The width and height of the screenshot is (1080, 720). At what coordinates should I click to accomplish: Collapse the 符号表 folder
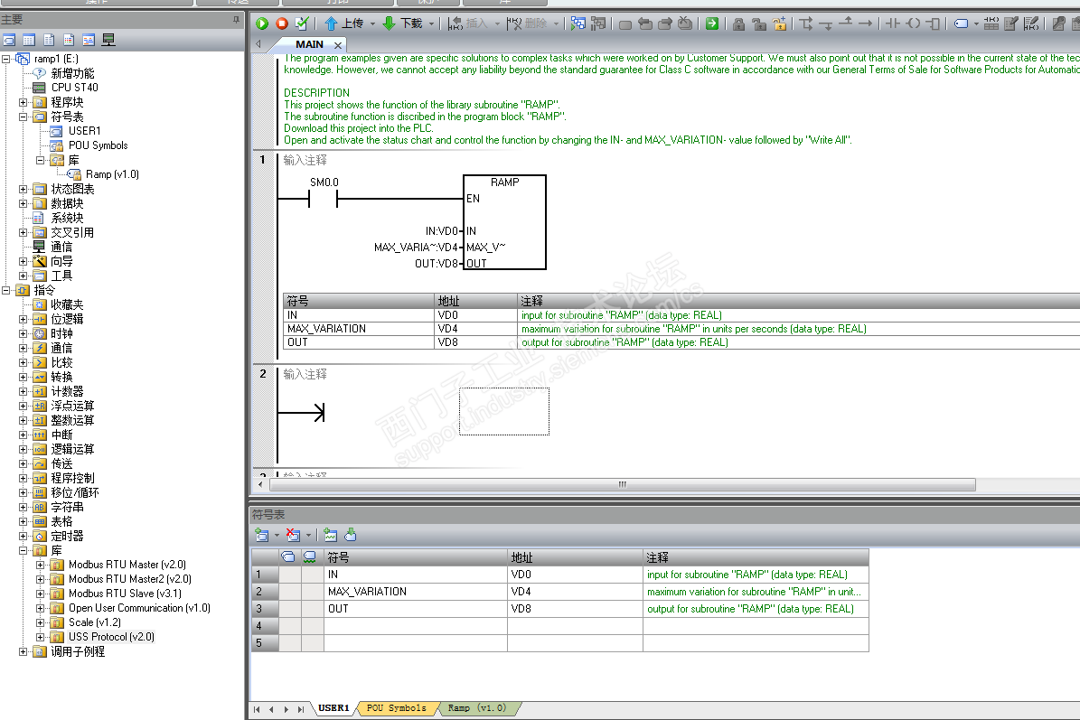pos(23,117)
